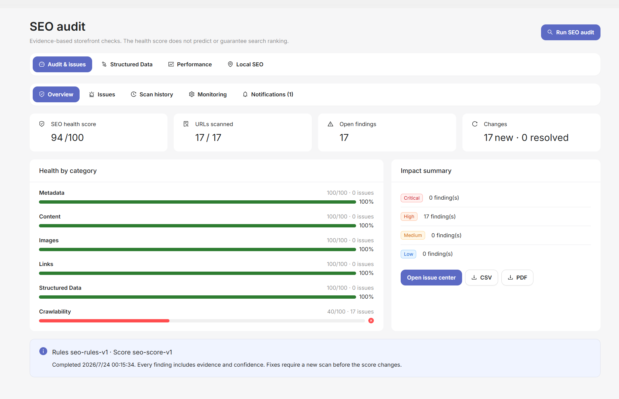The height and width of the screenshot is (399, 619).
Task: Open the Monitoring sub-tab
Action: point(208,94)
